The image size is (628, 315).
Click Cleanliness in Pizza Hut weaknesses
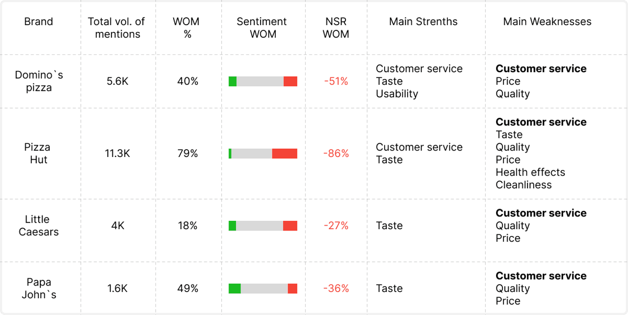pyautogui.click(x=523, y=185)
